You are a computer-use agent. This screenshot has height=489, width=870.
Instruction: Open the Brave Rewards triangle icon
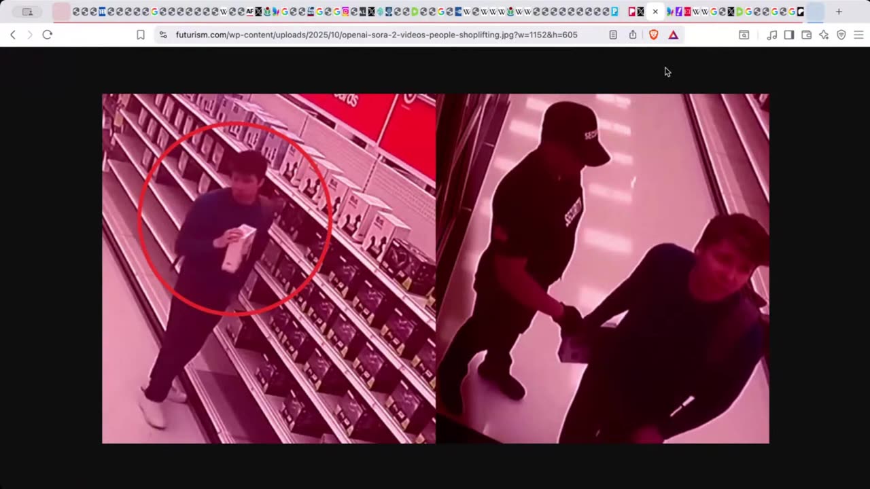pos(673,35)
